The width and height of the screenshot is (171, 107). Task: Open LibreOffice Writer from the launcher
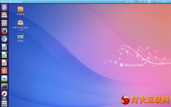[x=4, y=47]
